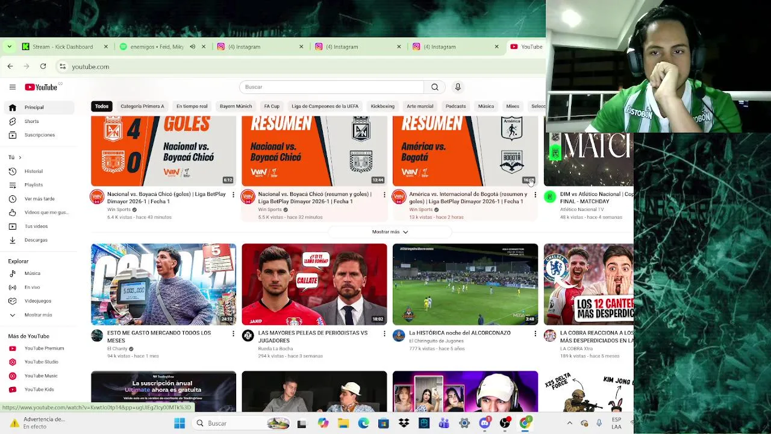Open the Win Sports avatar of the goles video
Screen dimensions: 771x434
pos(97,197)
